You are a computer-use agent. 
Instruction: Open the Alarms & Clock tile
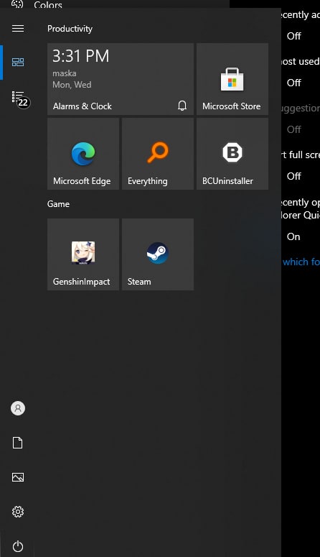pos(121,79)
